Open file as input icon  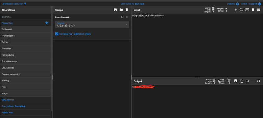247,10
